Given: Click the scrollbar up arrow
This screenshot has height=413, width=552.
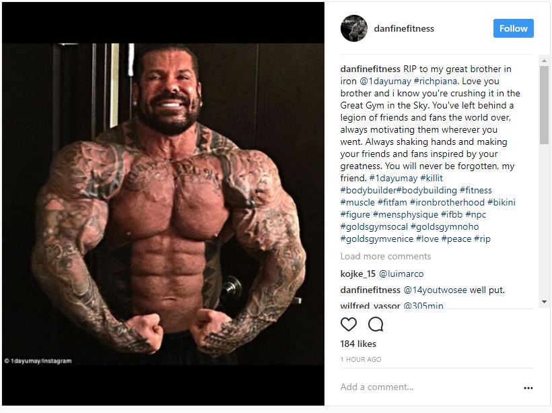Looking at the screenshot, I should pyautogui.click(x=544, y=61).
